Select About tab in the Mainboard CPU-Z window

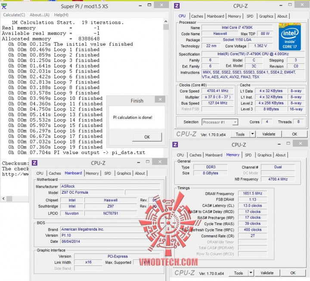[140, 173]
